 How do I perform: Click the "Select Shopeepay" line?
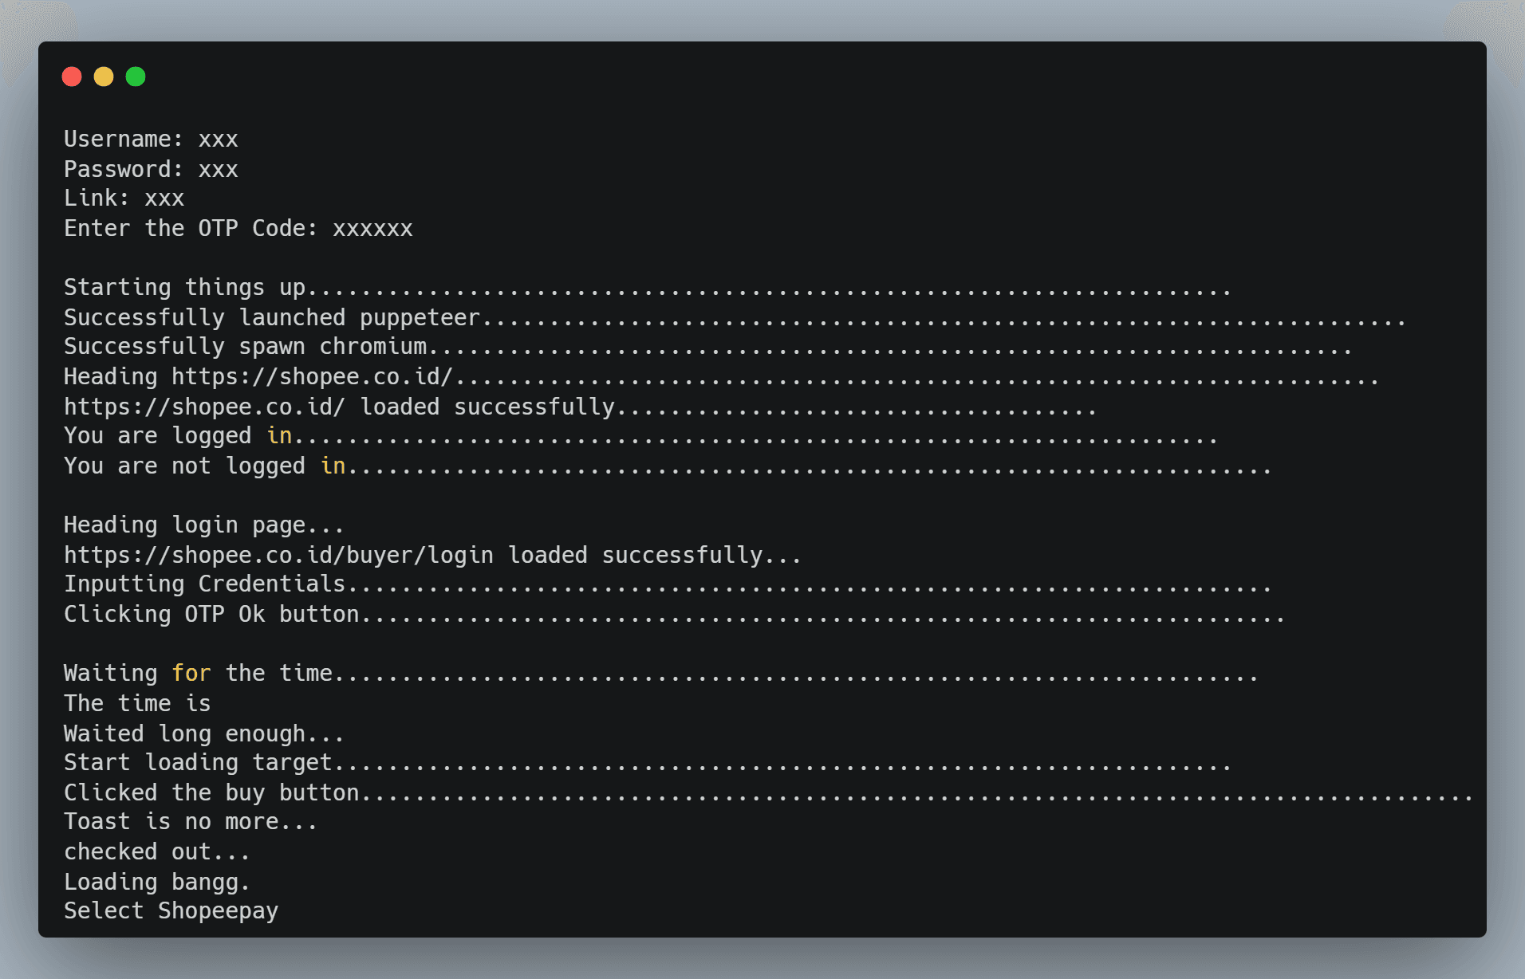click(x=171, y=910)
